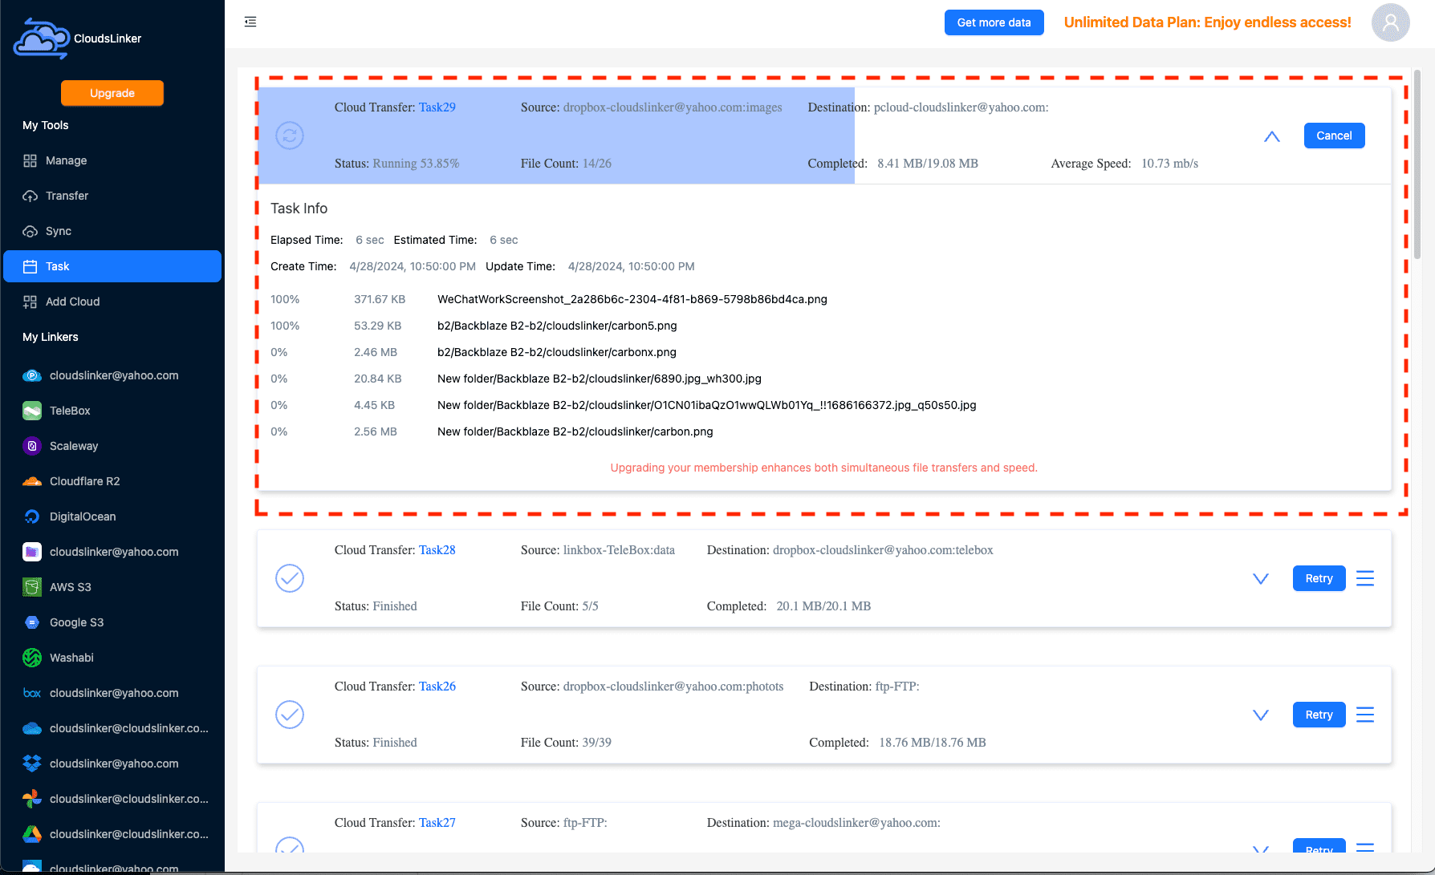1435x875 pixels.
Task: Retry the Task26 transfer
Action: tap(1319, 715)
